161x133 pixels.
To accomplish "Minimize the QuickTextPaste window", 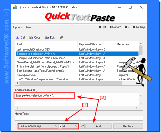I will tap(119, 7).
